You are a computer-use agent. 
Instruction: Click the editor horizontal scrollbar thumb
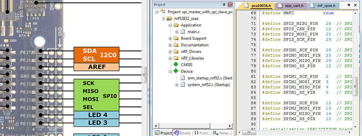pyautogui.click(x=249, y=133)
